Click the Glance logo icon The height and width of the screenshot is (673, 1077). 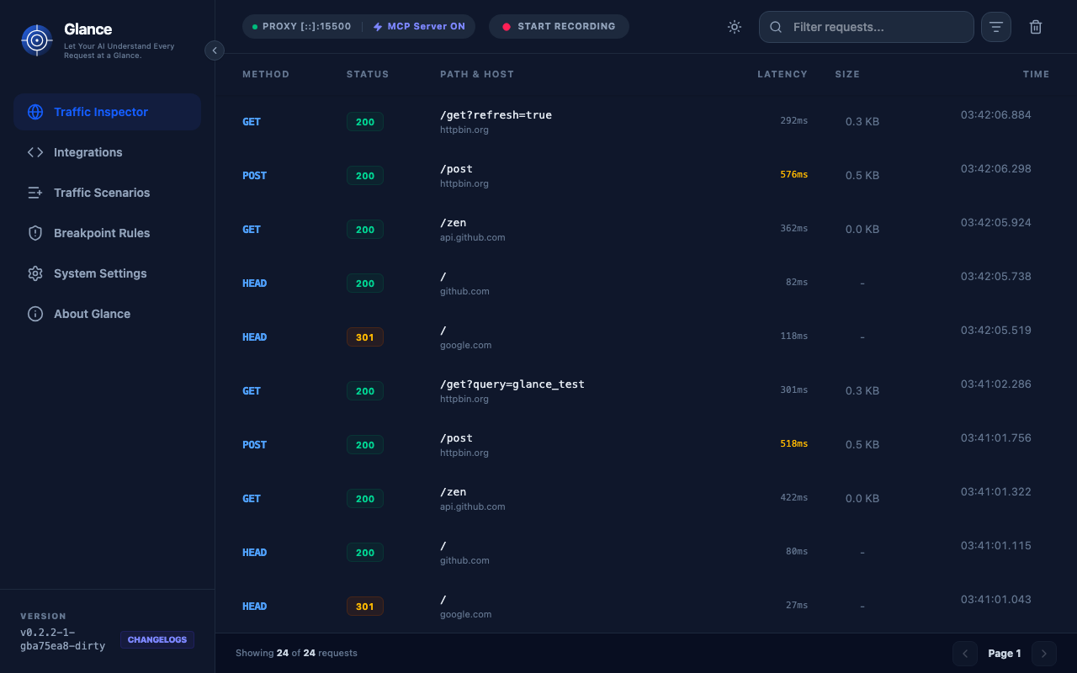point(37,40)
